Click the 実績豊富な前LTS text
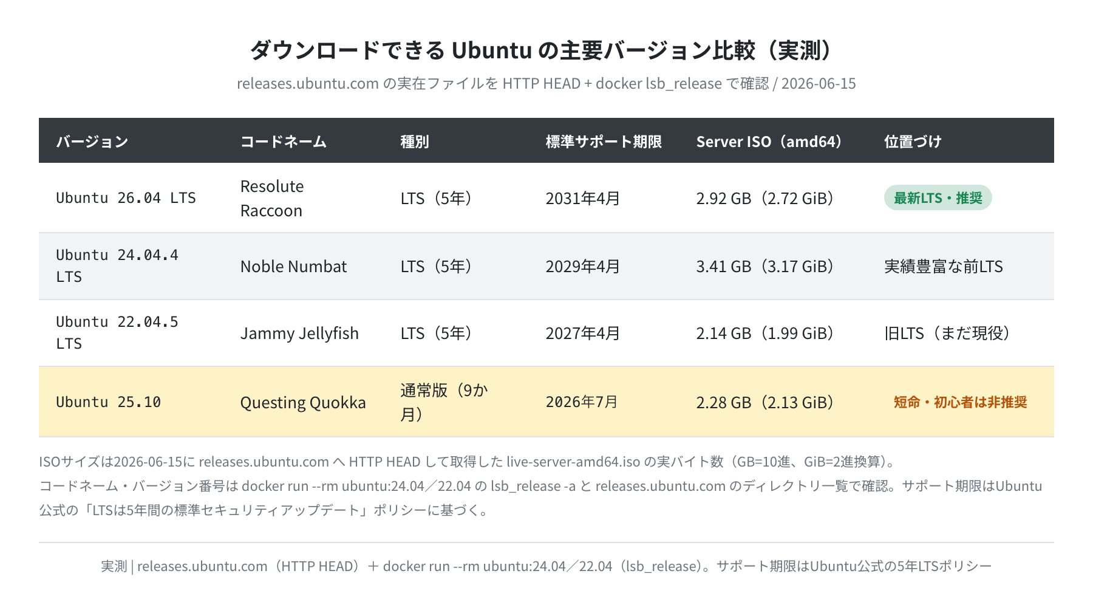Screen dimensions: 1093x599 click(x=944, y=266)
